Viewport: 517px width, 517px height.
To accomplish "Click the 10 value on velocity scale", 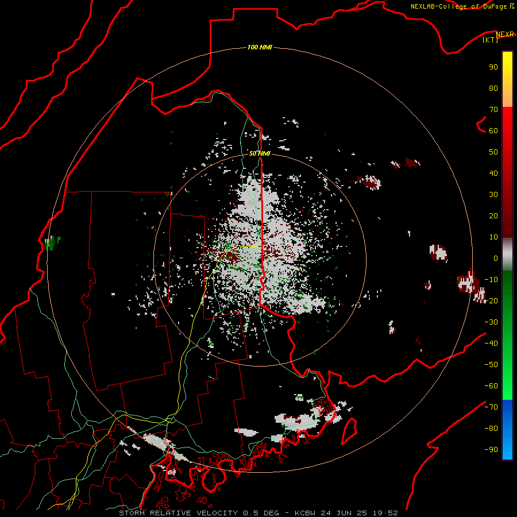I will [493, 237].
